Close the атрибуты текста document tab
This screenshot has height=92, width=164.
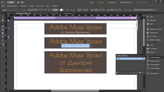[30, 14]
